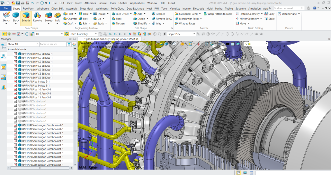Toggle FINALPipa 11 Assy 5-1 visibility checkbox
The width and height of the screenshot is (331, 175).
point(15,97)
